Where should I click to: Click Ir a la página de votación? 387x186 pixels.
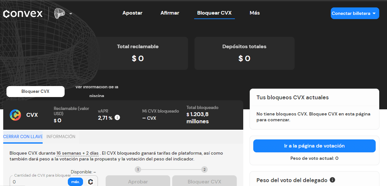point(314,146)
